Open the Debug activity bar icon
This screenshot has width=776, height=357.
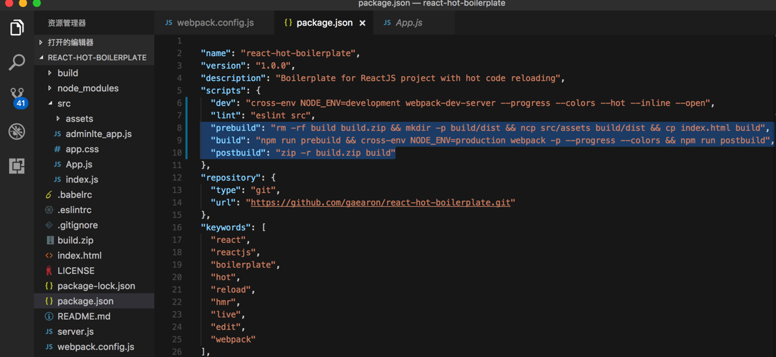tap(17, 131)
